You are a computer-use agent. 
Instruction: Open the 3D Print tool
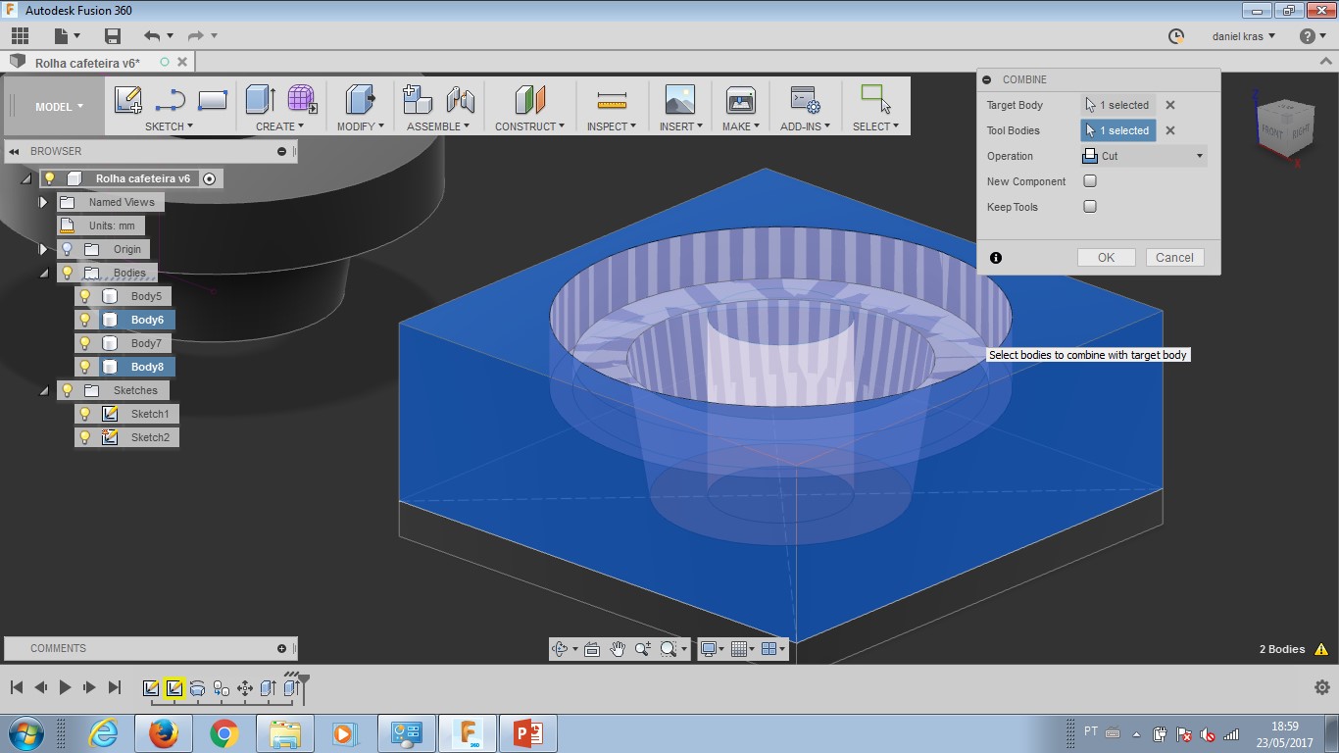tap(741, 100)
